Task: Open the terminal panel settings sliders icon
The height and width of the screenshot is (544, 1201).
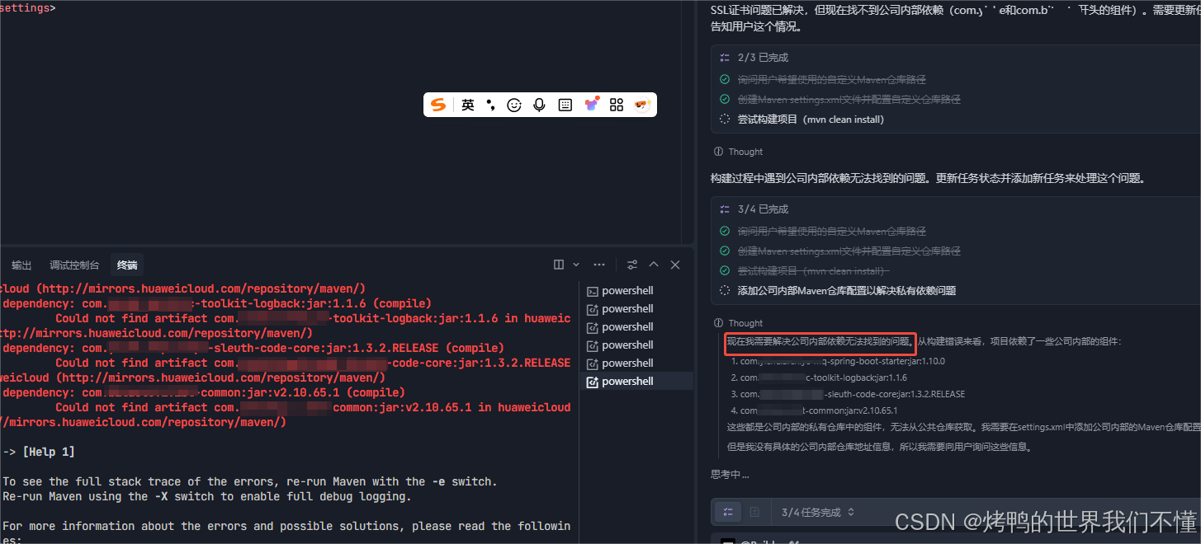Action: point(632,265)
